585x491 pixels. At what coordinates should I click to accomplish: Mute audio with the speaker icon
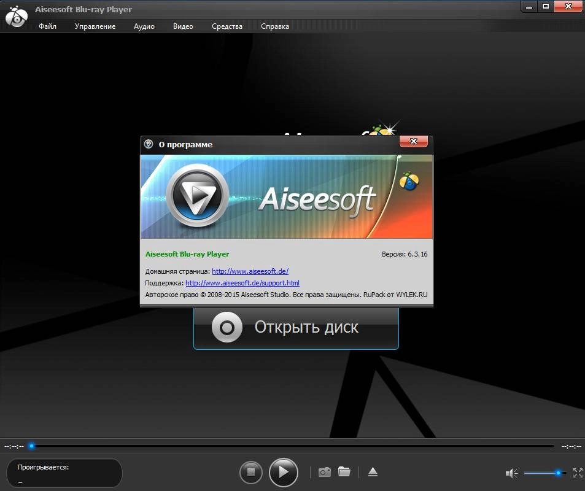pos(511,473)
